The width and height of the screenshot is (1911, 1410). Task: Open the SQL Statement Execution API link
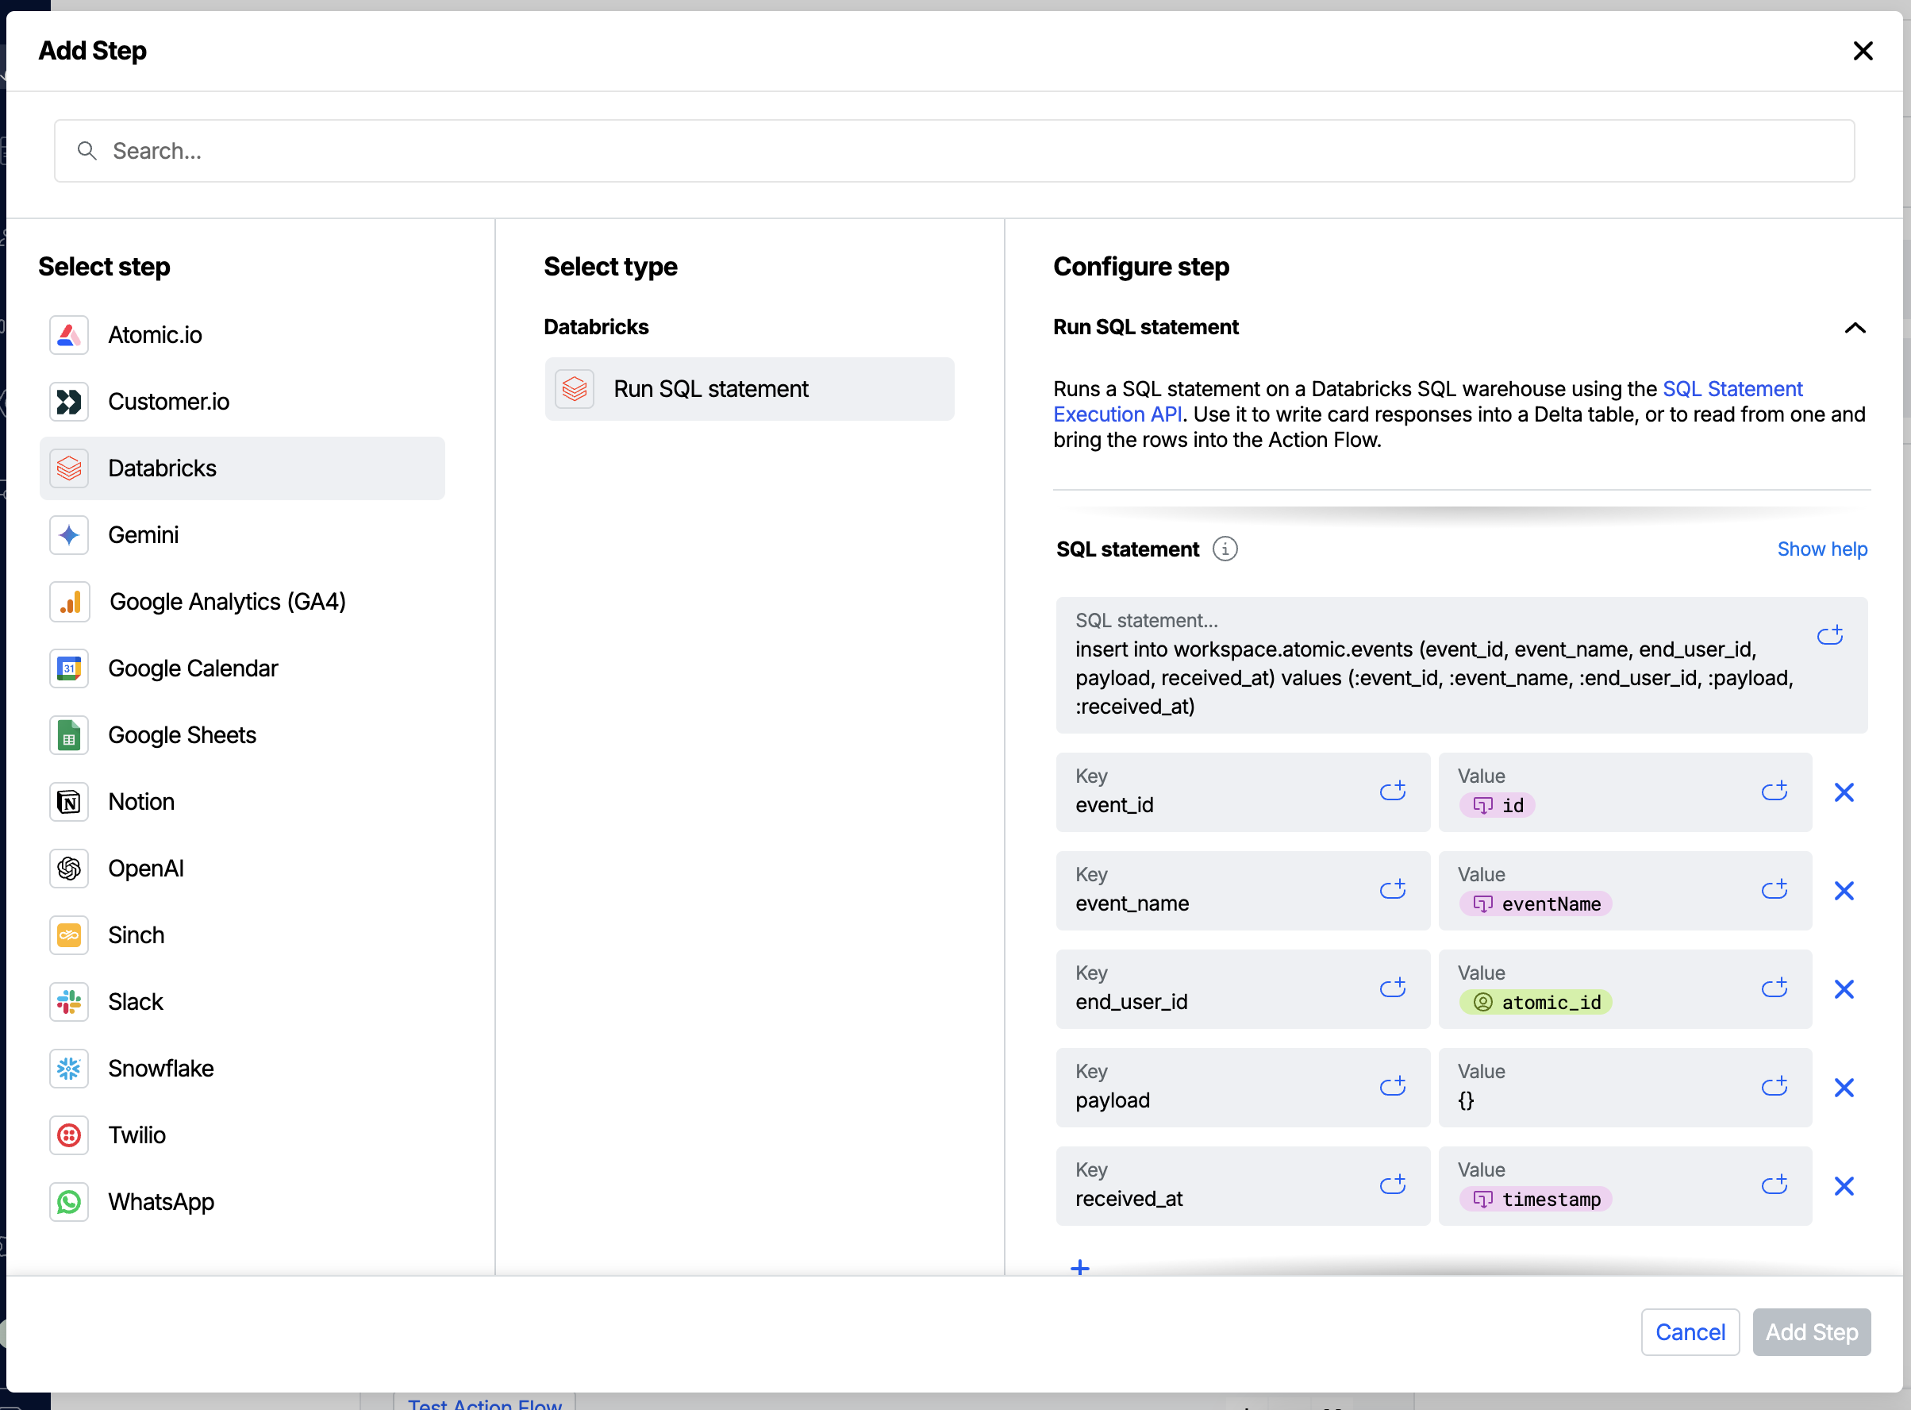1427,401
